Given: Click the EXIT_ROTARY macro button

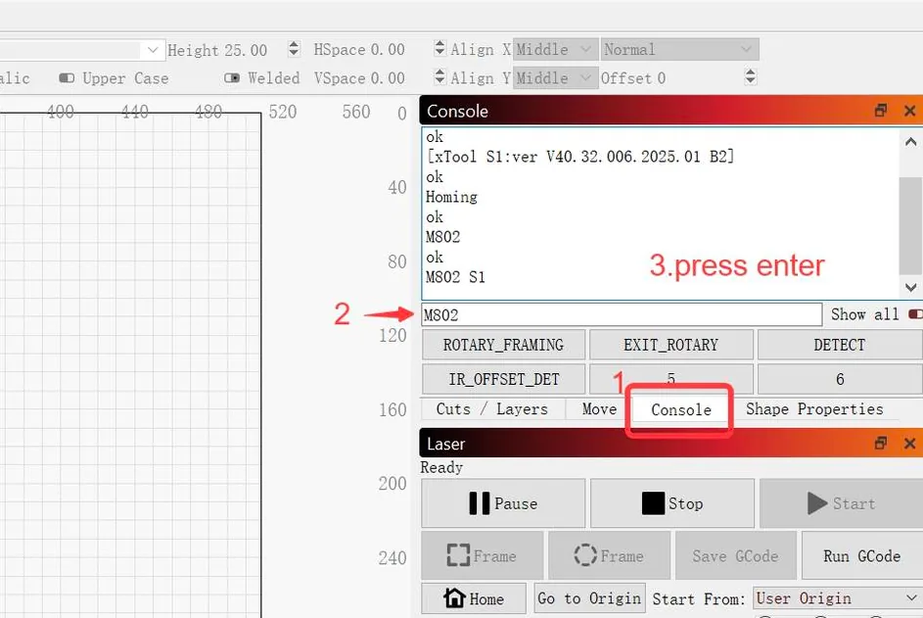Looking at the screenshot, I should click(671, 345).
